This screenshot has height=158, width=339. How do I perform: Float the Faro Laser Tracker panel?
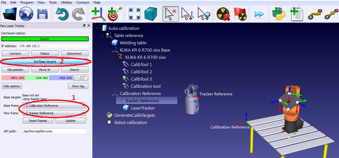pos(84,26)
